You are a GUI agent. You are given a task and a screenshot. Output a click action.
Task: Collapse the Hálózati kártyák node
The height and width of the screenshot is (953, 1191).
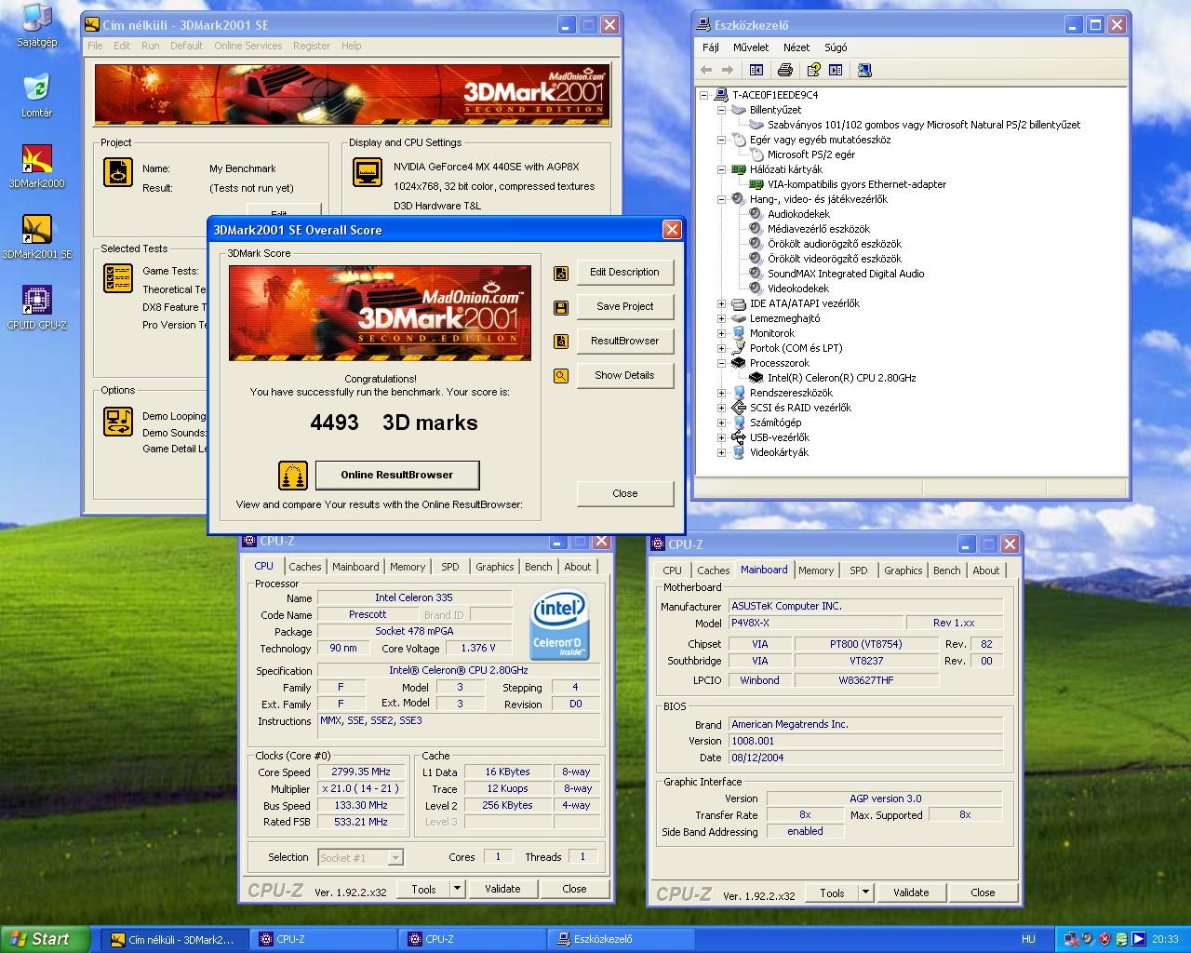(721, 169)
